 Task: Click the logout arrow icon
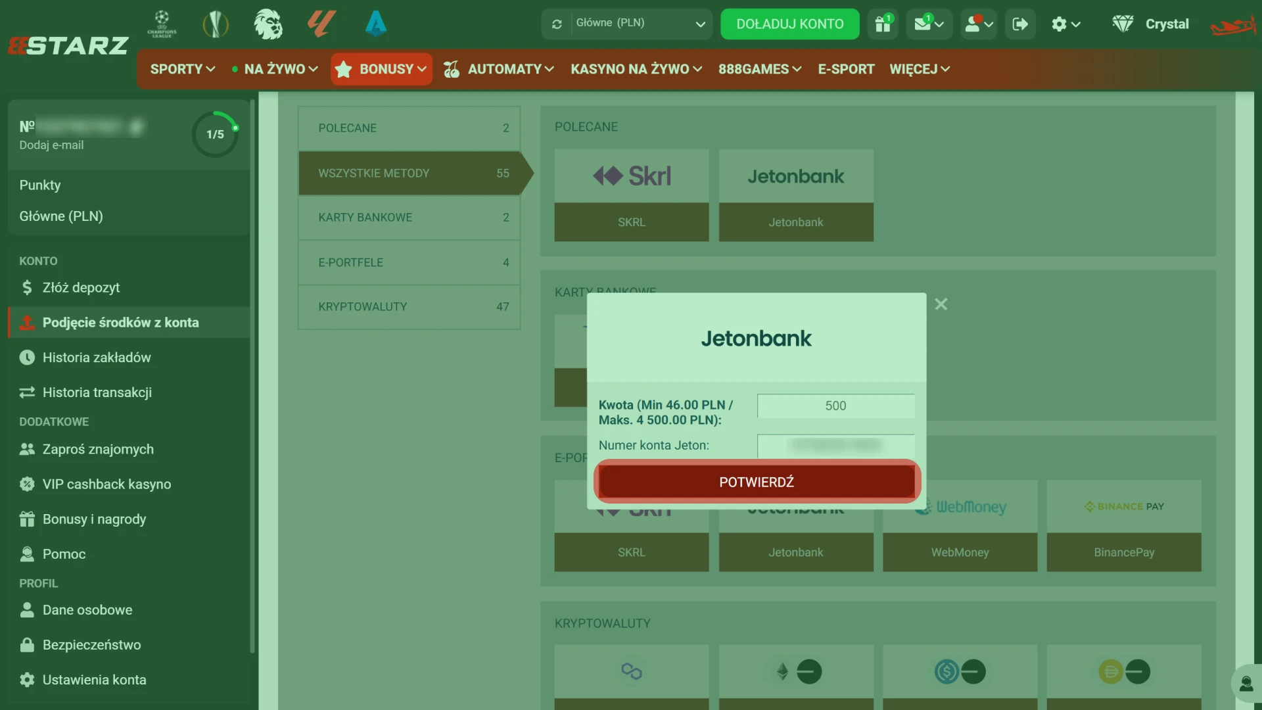(1019, 24)
